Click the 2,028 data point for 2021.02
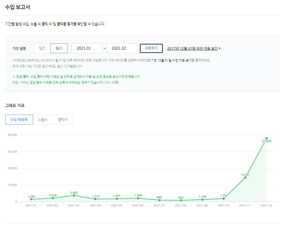Image resolution: width=286 pixels, height=226 pixels. [53, 198]
